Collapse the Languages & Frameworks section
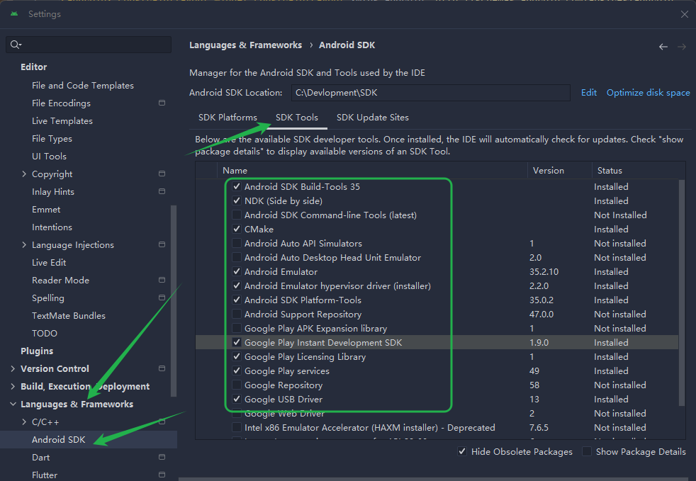Image resolution: width=696 pixels, height=481 pixels. 13,404
